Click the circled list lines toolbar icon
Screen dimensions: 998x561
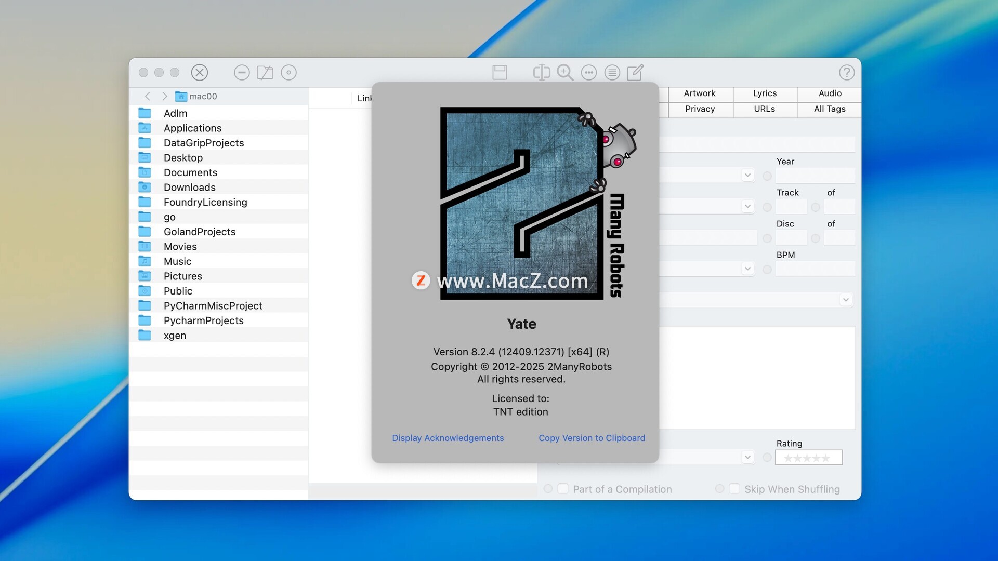(x=612, y=72)
